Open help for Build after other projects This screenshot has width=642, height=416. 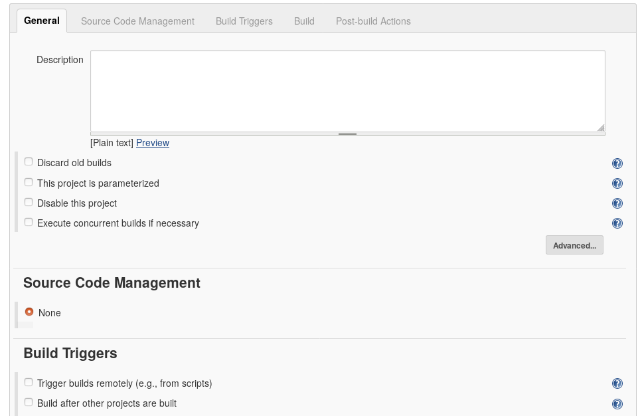point(617,403)
